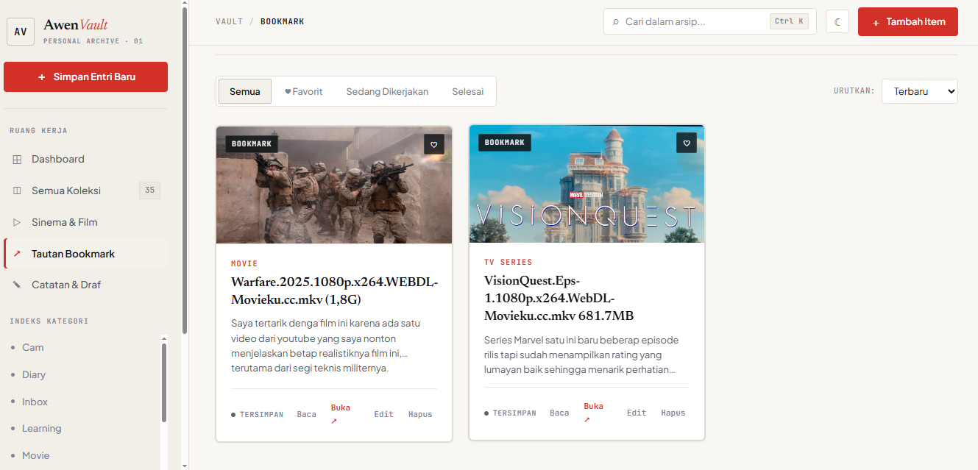The image size is (978, 470).
Task: Click the Semua Koleksi columns icon
Action: pos(18,191)
